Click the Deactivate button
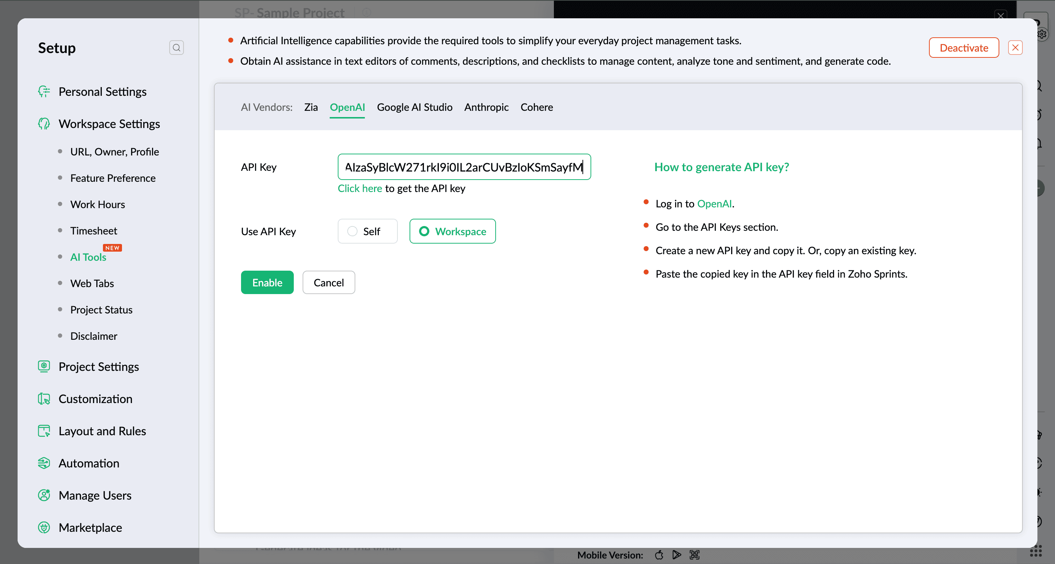The height and width of the screenshot is (564, 1055). (964, 48)
